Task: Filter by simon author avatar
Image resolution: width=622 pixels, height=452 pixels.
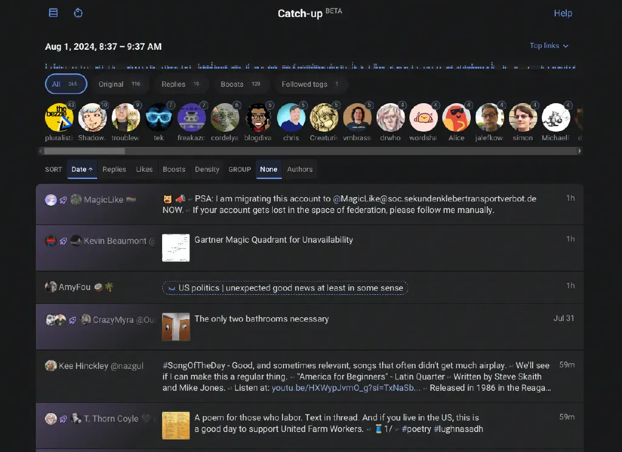Action: (523, 117)
